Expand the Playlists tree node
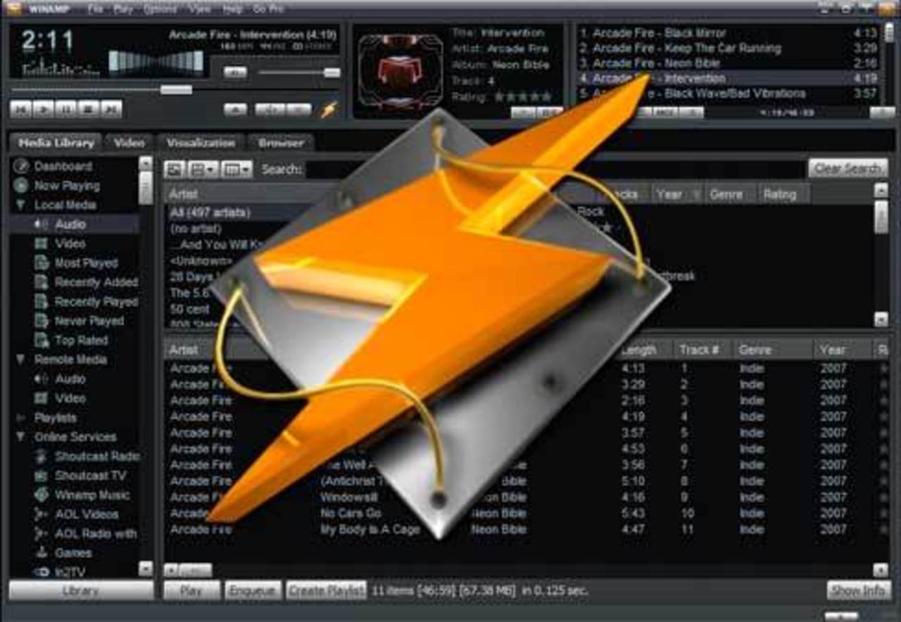The width and height of the screenshot is (901, 622). click(x=20, y=418)
